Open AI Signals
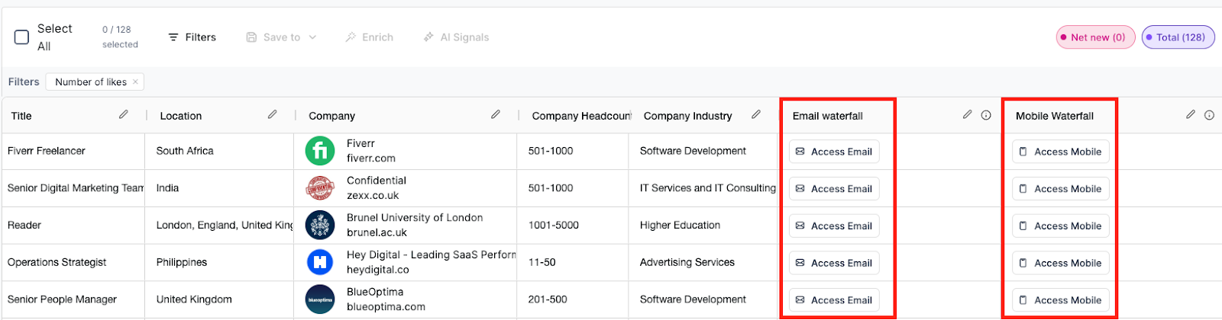The height and width of the screenshot is (320, 1222). pyautogui.click(x=456, y=37)
